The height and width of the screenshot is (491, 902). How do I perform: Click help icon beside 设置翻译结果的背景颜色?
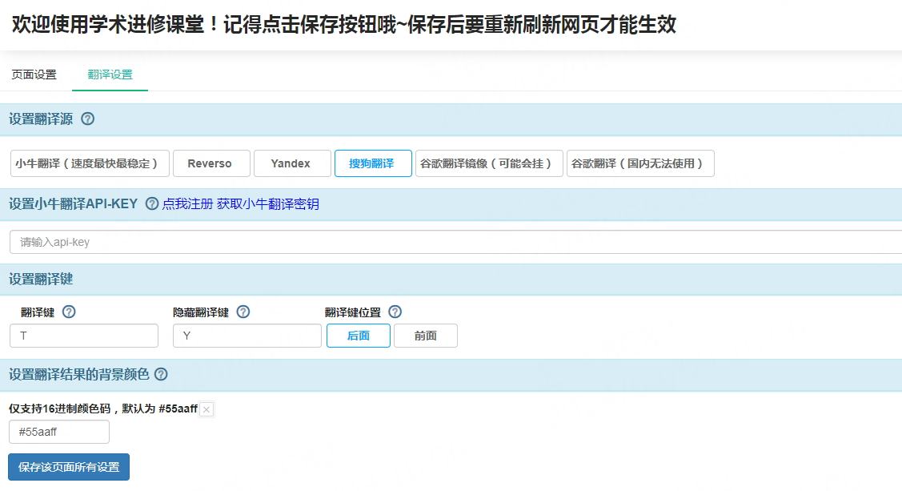161,374
